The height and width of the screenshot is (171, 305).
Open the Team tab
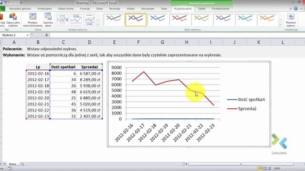pyautogui.click(x=164, y=9)
